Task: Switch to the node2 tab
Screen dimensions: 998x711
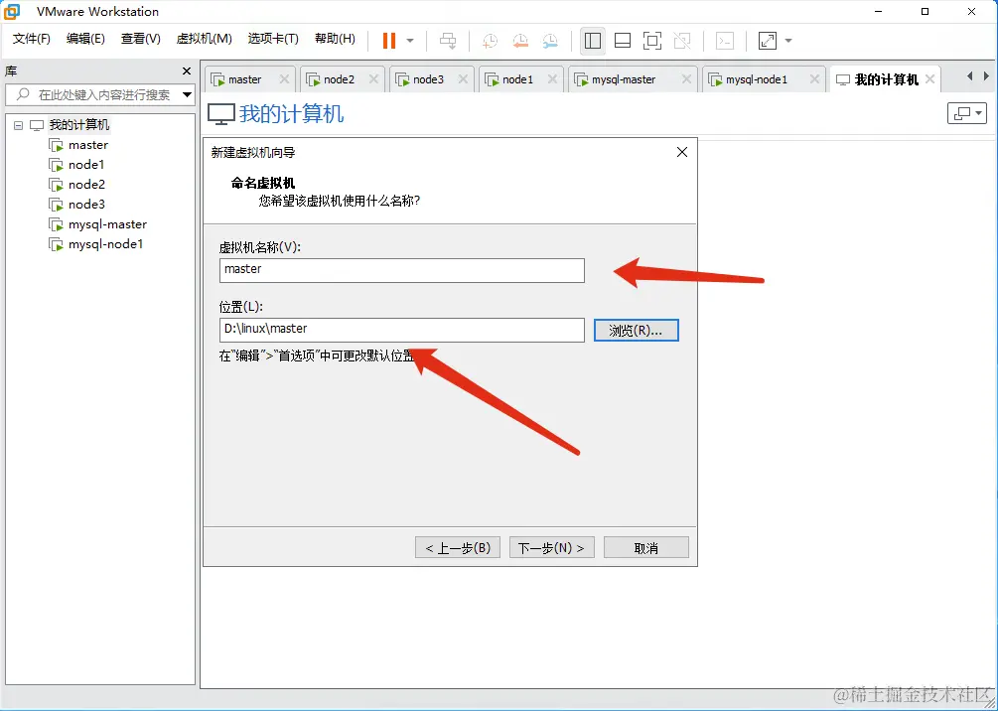Action: pyautogui.click(x=339, y=79)
